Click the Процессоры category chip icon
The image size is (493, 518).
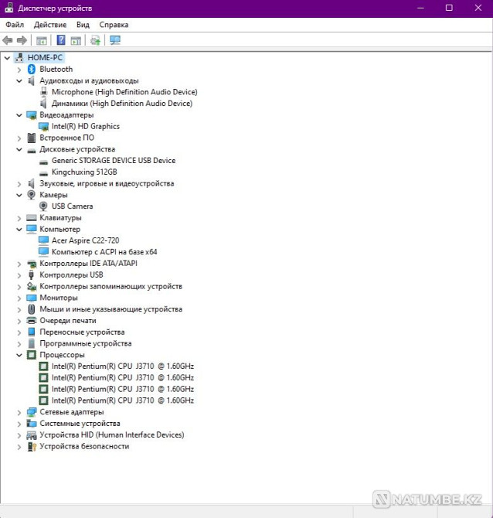click(x=32, y=355)
